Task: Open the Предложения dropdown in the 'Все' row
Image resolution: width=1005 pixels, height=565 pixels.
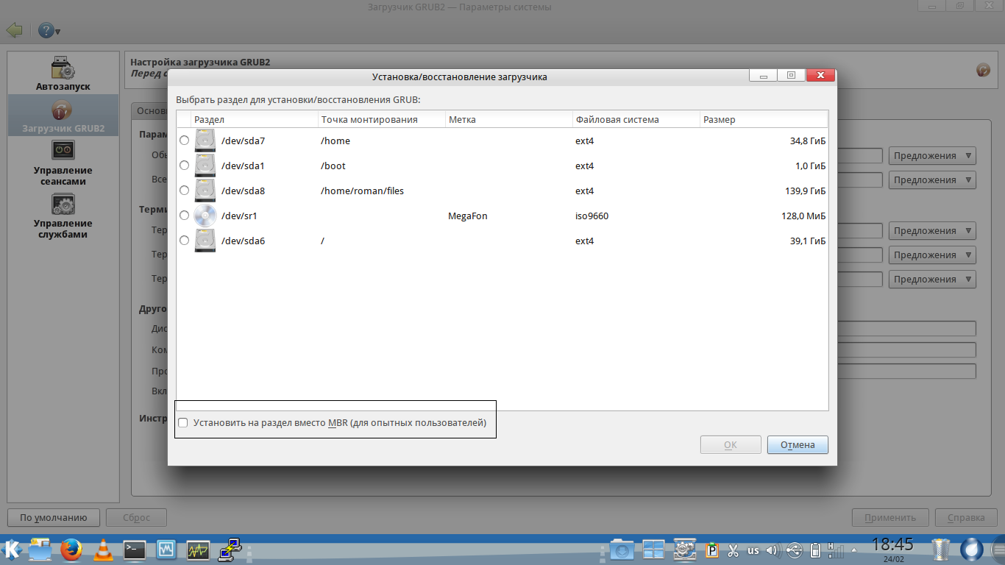Action: [932, 180]
